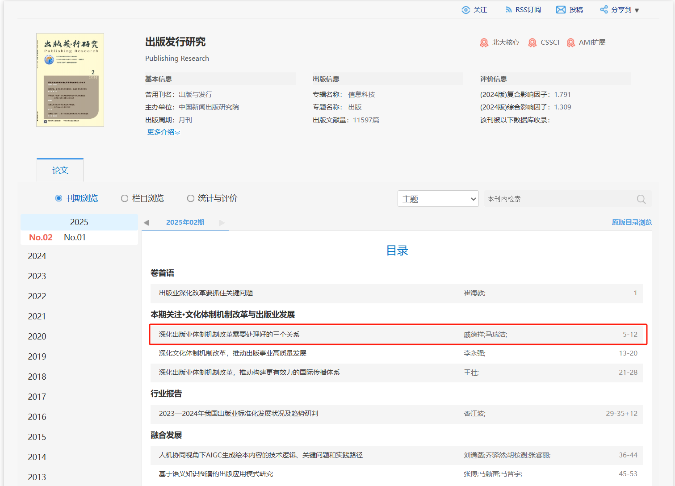The width and height of the screenshot is (675, 486).
Task: Go to next issue with right arrow
Action: coord(222,222)
